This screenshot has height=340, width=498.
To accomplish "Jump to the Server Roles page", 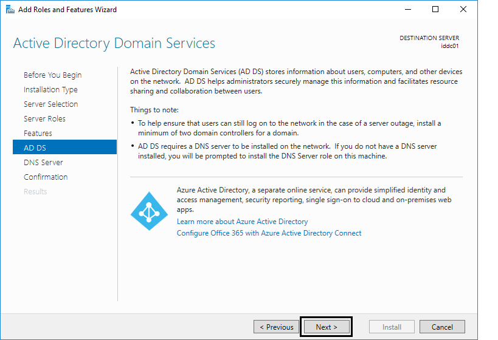I will point(44,119).
